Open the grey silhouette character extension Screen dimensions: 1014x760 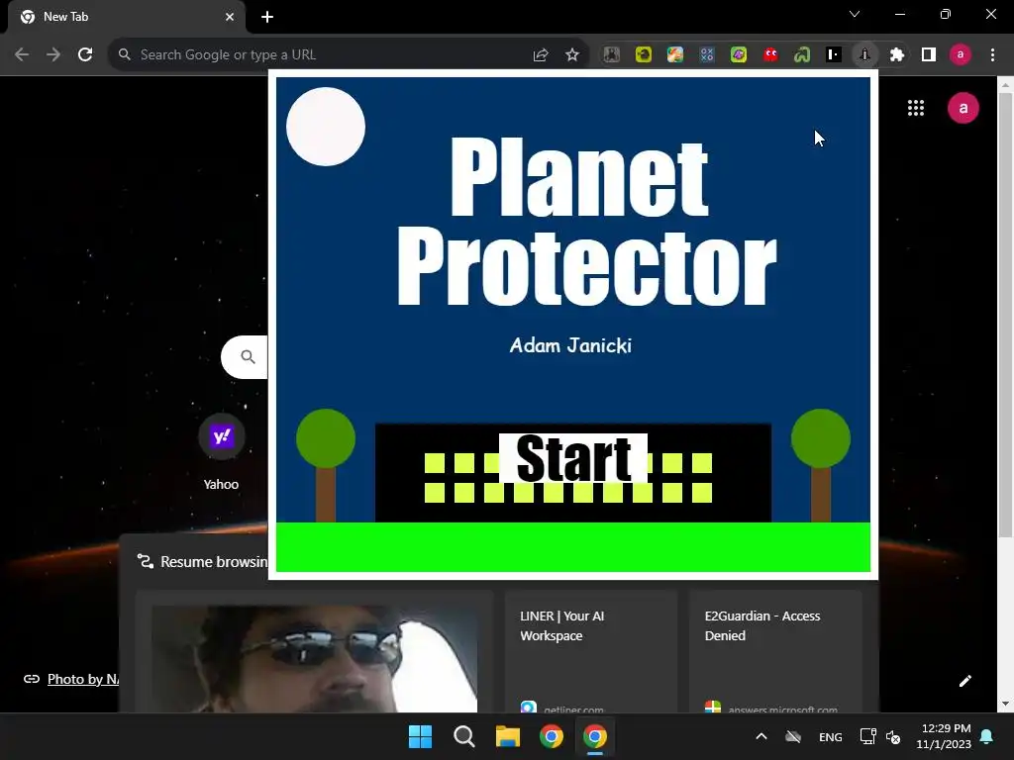click(611, 55)
